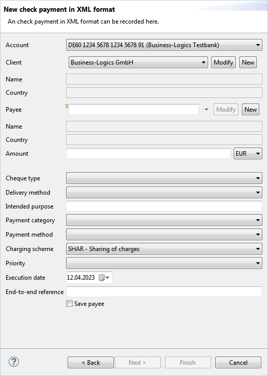Click Modify next to Client
This screenshot has width=268, height=376.
[223, 62]
